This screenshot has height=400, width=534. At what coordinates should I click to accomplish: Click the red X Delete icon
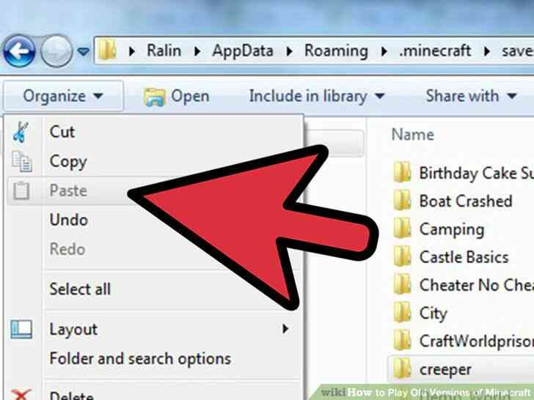(x=21, y=395)
